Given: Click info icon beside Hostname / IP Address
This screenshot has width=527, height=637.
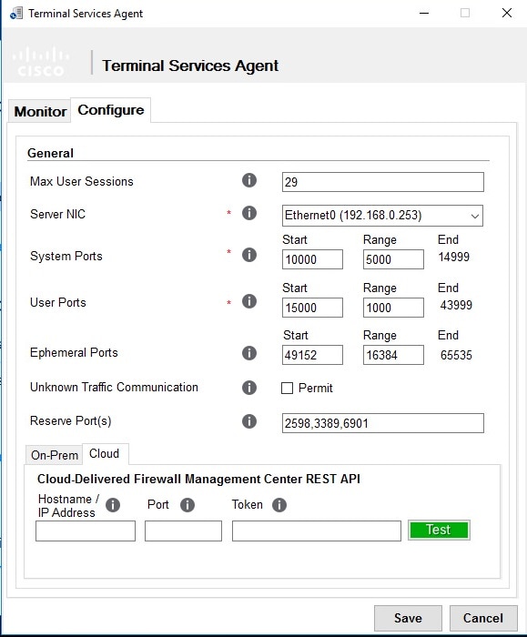Looking at the screenshot, I should tap(113, 505).
